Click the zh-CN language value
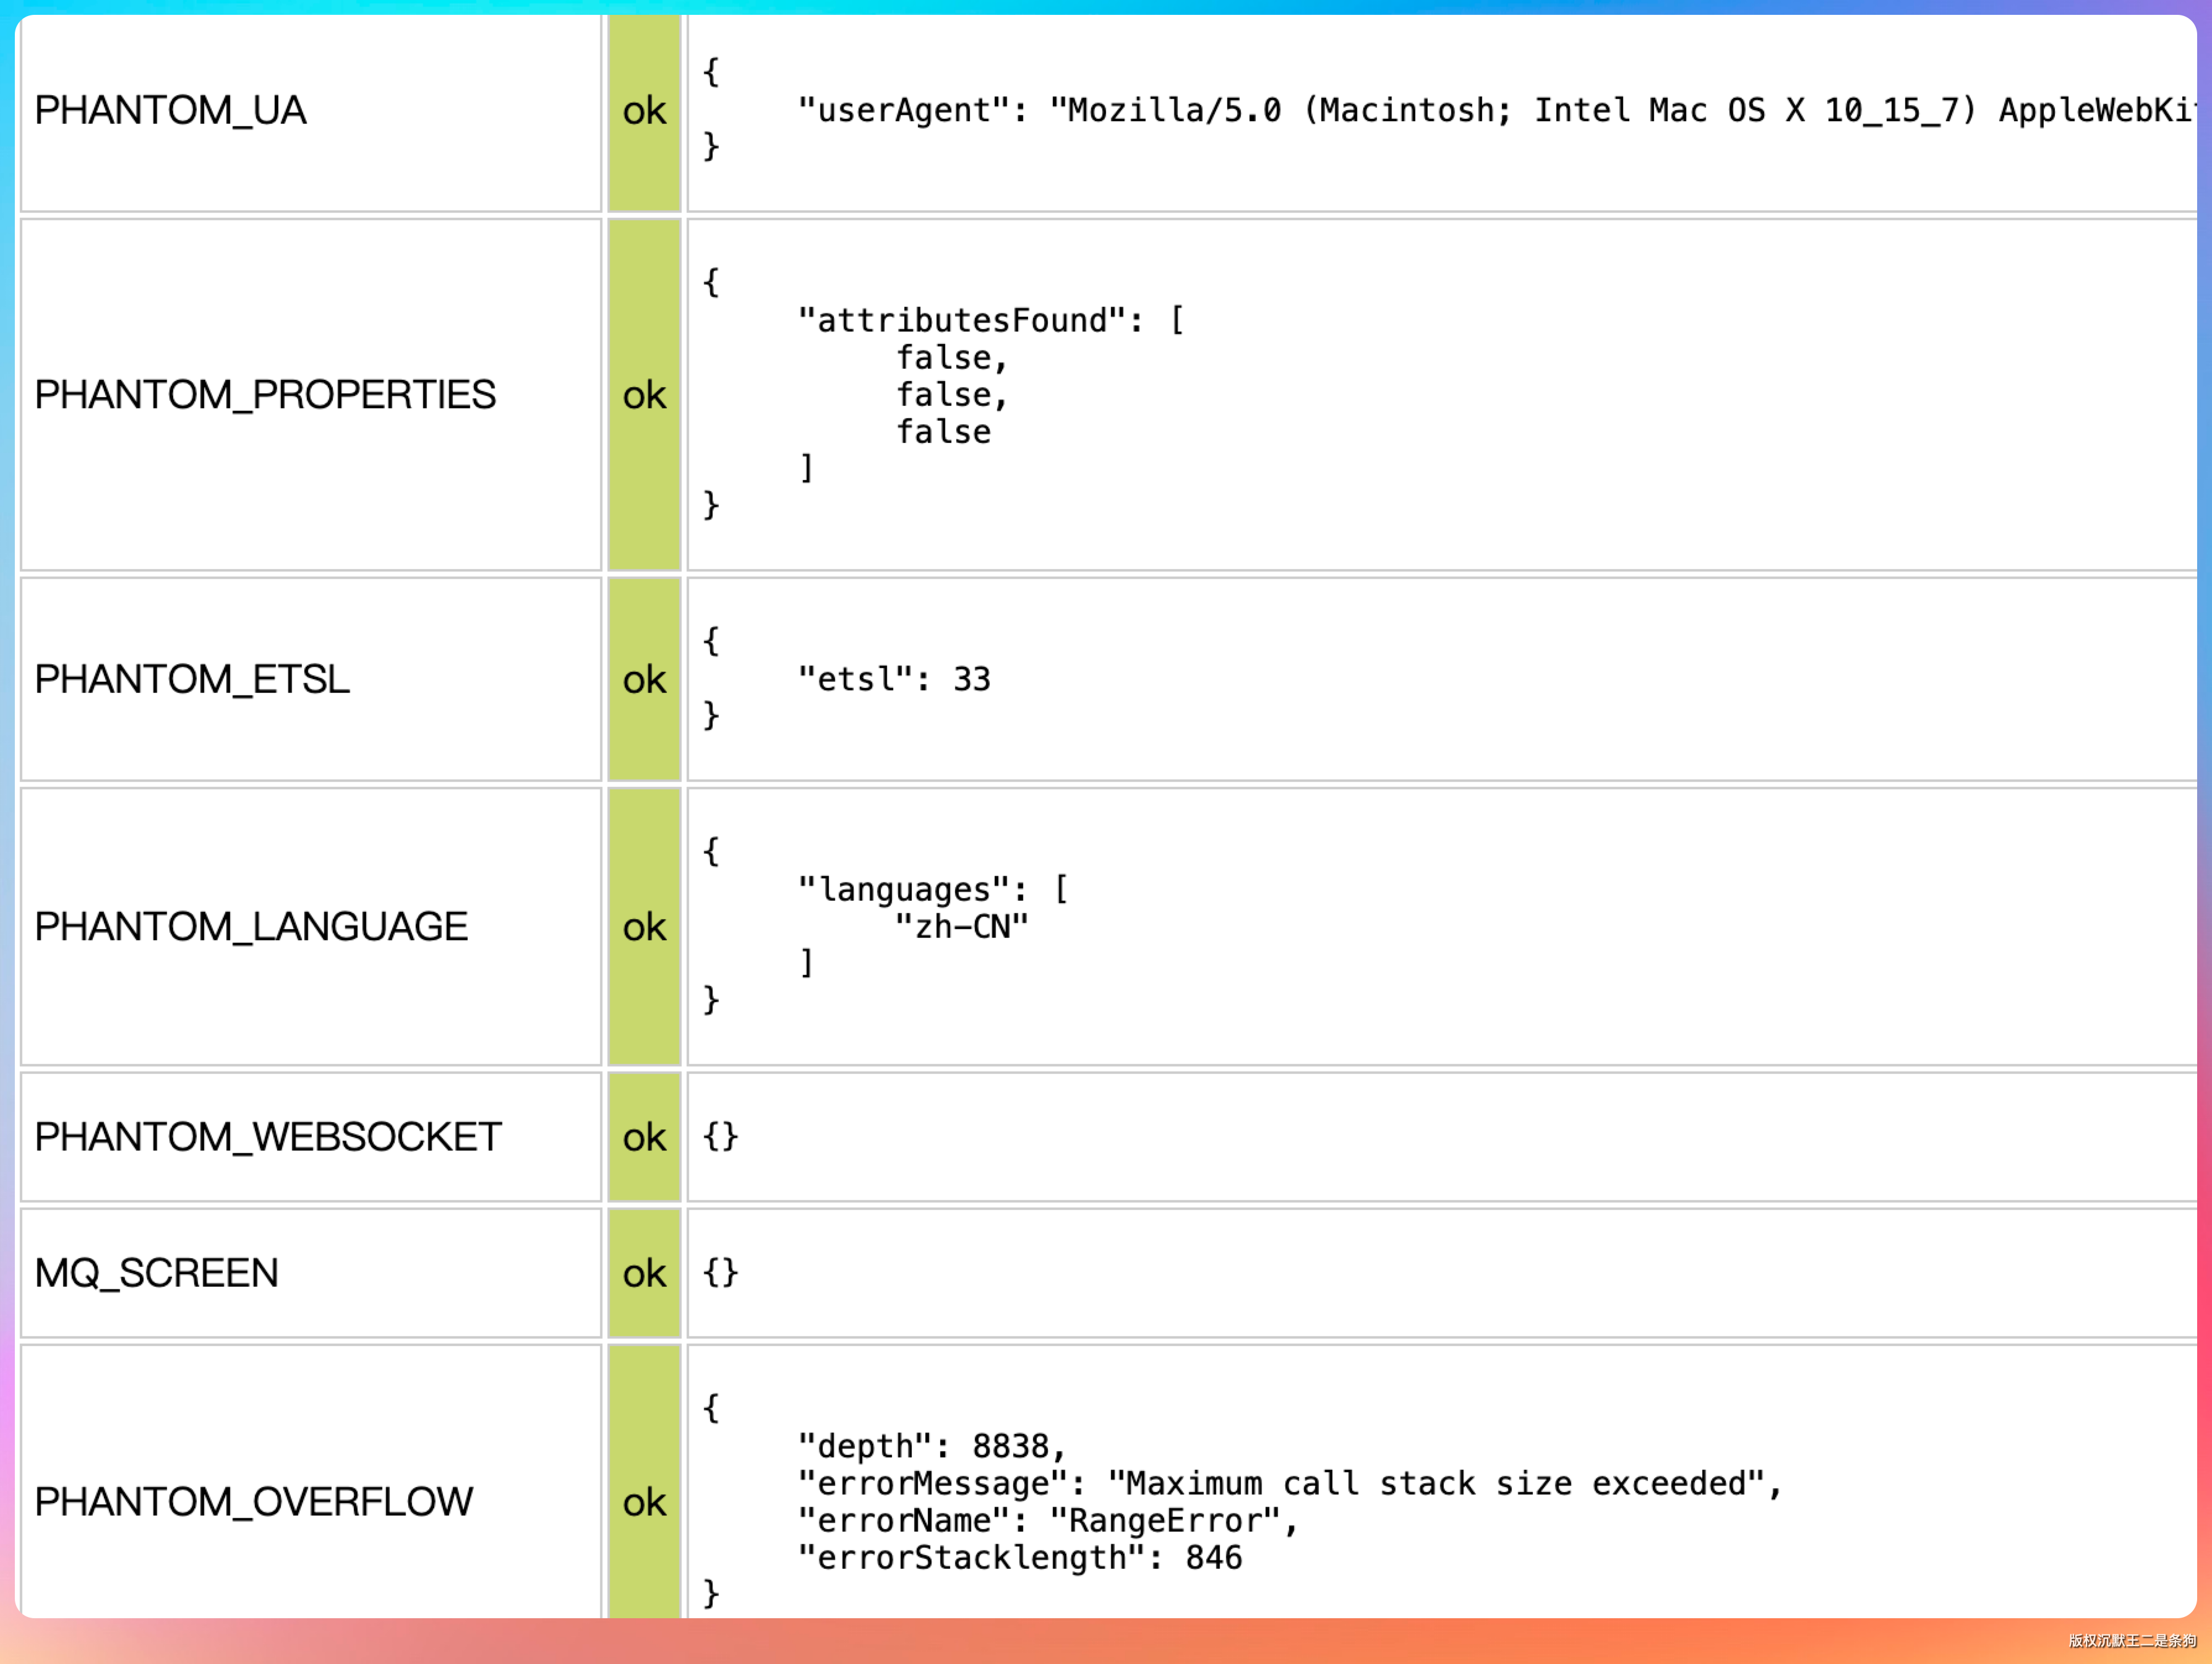Image resolution: width=2212 pixels, height=1664 pixels. [962, 927]
